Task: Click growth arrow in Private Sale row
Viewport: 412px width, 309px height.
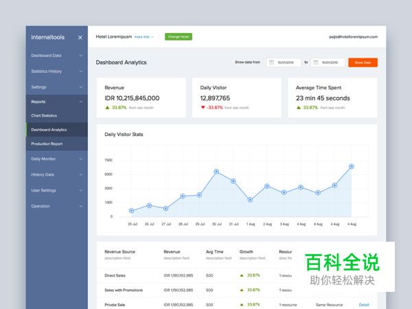Action: coord(242,305)
